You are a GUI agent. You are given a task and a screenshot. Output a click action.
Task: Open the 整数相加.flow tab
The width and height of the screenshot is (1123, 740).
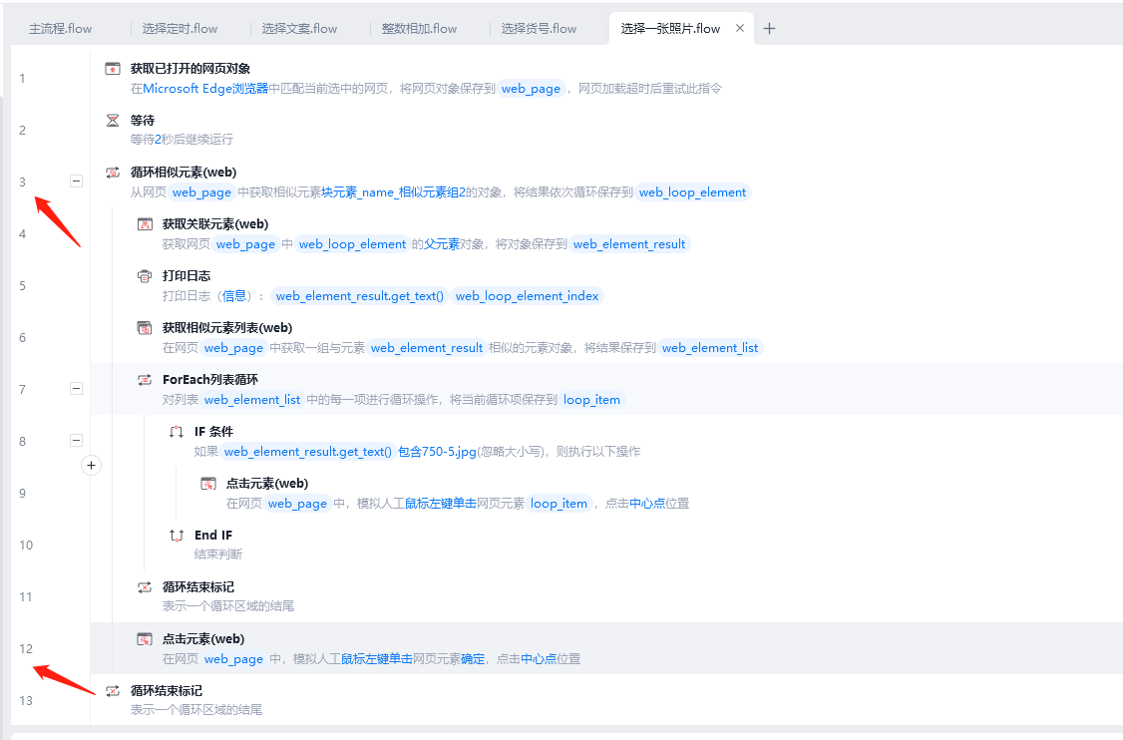tap(419, 29)
